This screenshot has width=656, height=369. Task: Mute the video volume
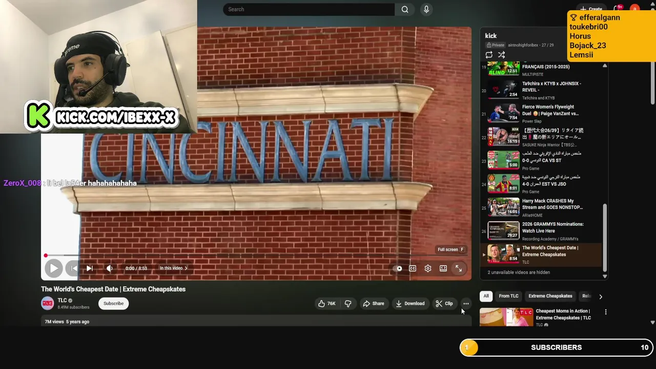tap(109, 268)
